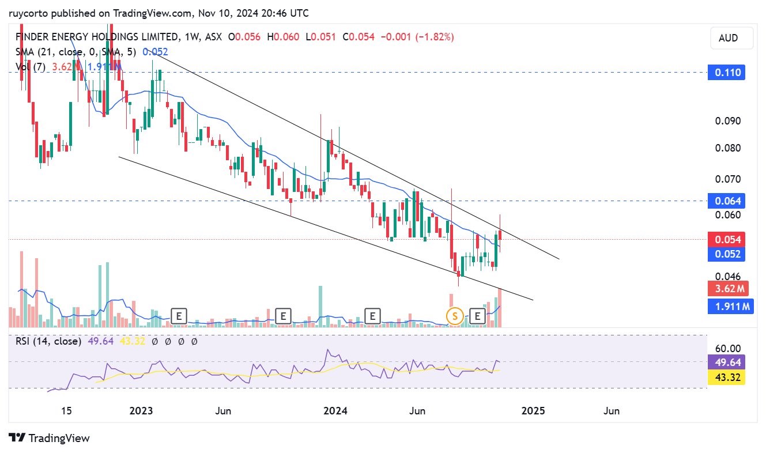Click the 0.052 value in SMA legend
This screenshot has height=453, width=766.
(155, 52)
